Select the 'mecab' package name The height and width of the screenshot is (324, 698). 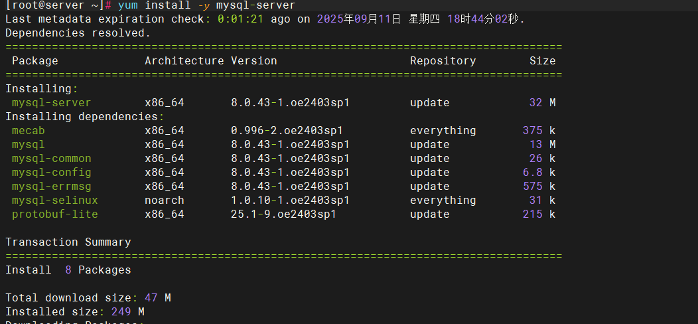click(x=28, y=131)
